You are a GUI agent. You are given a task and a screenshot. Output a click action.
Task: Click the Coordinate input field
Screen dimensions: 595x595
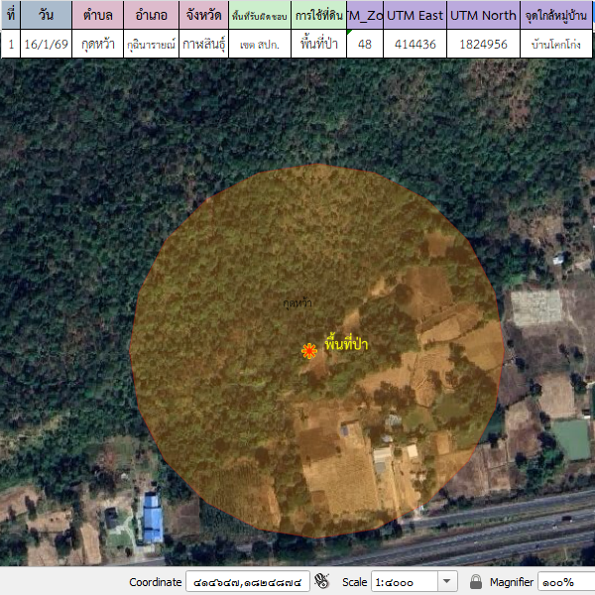click(x=248, y=582)
